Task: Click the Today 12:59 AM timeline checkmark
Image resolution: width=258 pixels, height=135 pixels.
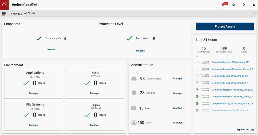Action: (197, 62)
